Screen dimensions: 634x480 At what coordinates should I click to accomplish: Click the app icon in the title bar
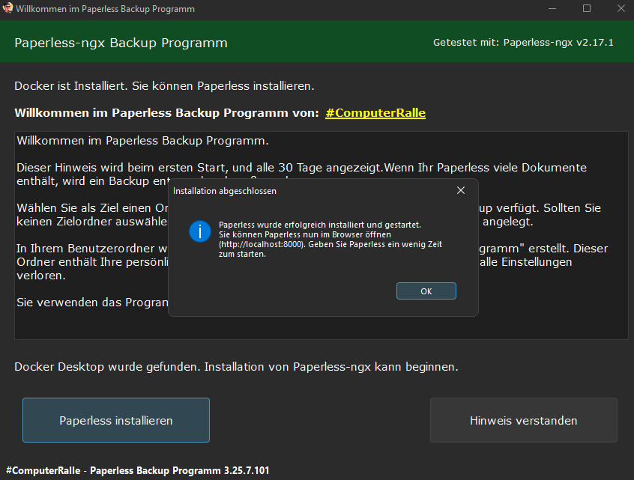[x=8, y=9]
